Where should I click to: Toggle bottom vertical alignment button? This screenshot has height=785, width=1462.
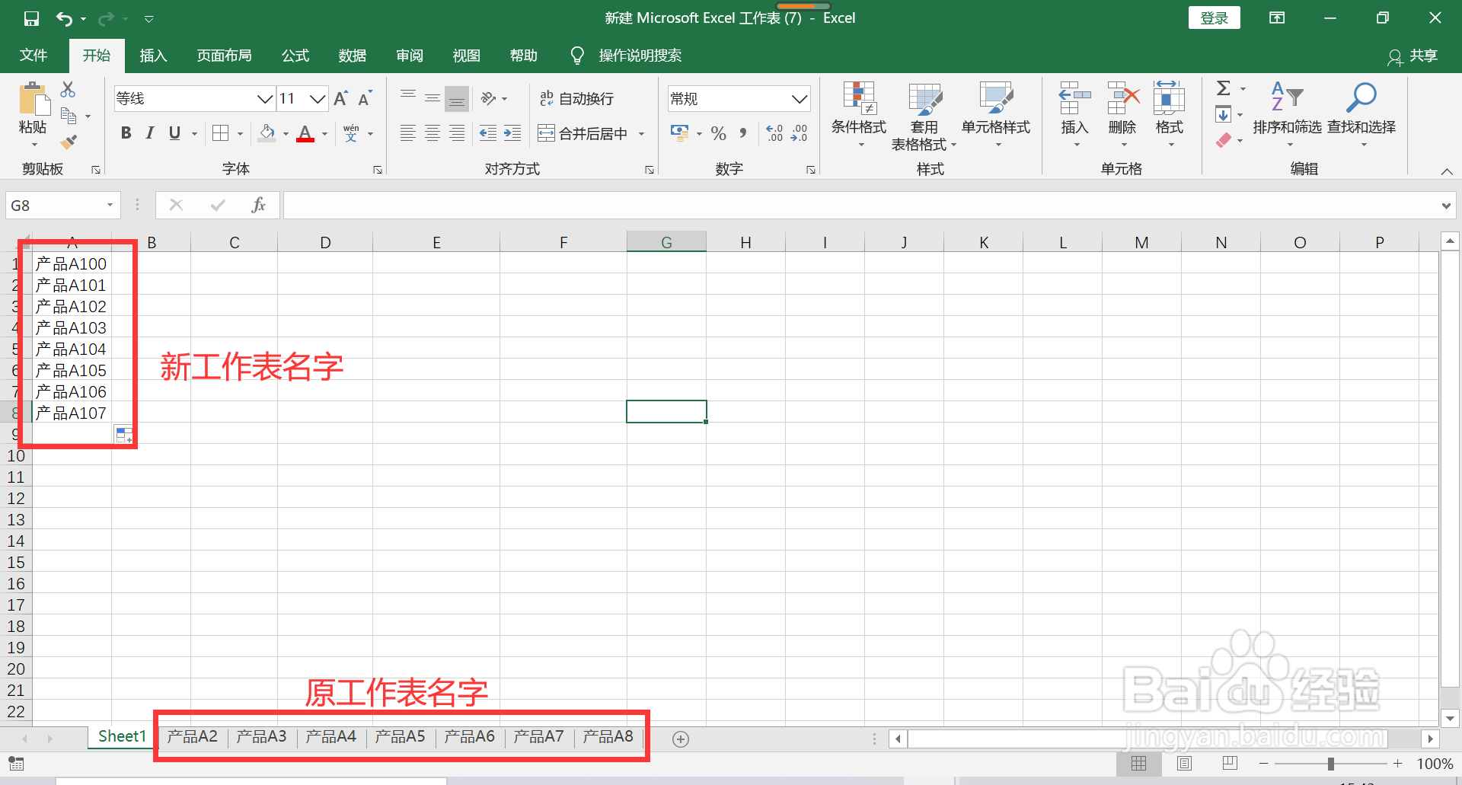(x=457, y=98)
